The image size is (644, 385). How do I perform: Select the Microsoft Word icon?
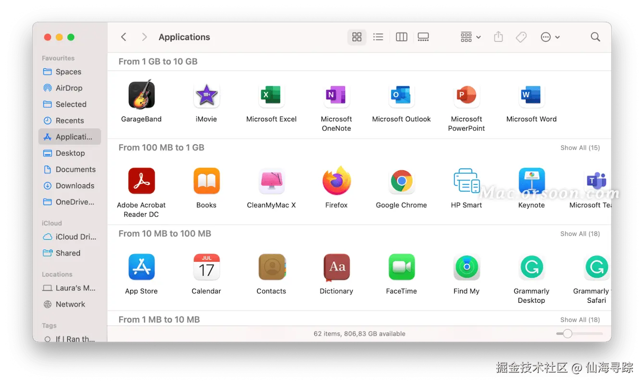[x=532, y=95]
